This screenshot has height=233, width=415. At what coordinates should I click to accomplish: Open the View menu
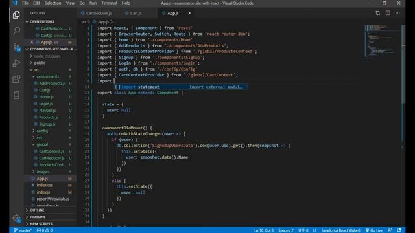coord(70,3)
